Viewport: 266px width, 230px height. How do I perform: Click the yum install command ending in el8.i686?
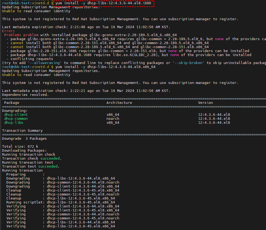pyautogui.click(x=103, y=3)
